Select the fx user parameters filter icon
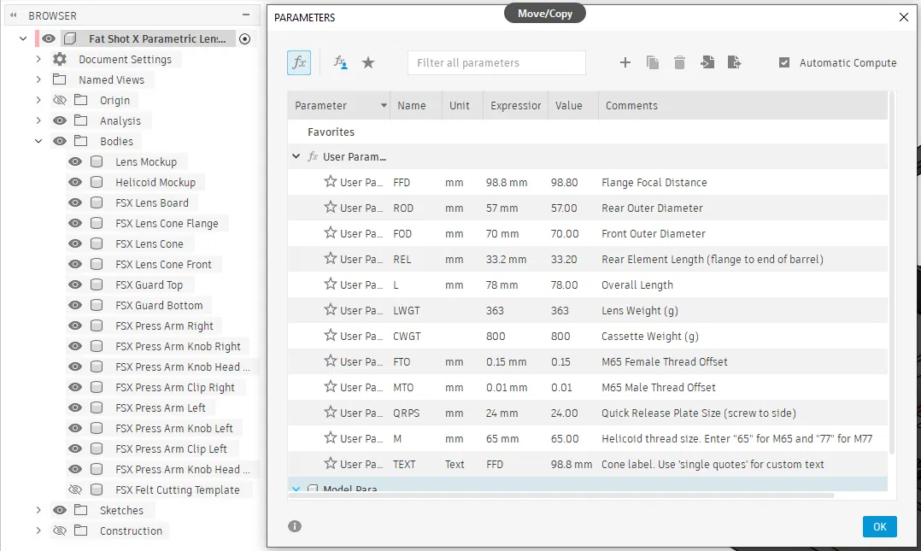The image size is (921, 551). click(299, 63)
